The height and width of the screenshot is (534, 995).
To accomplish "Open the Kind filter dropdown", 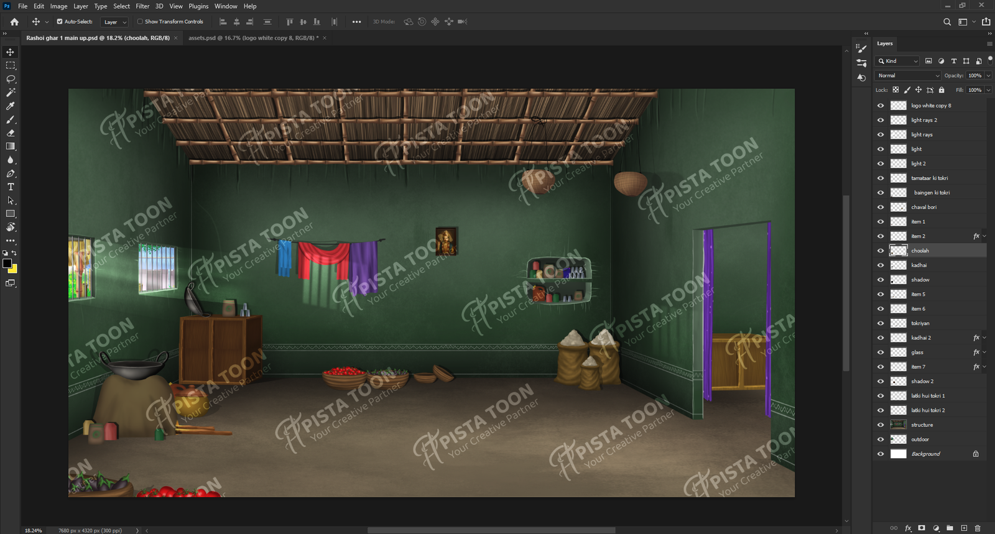I will 897,61.
